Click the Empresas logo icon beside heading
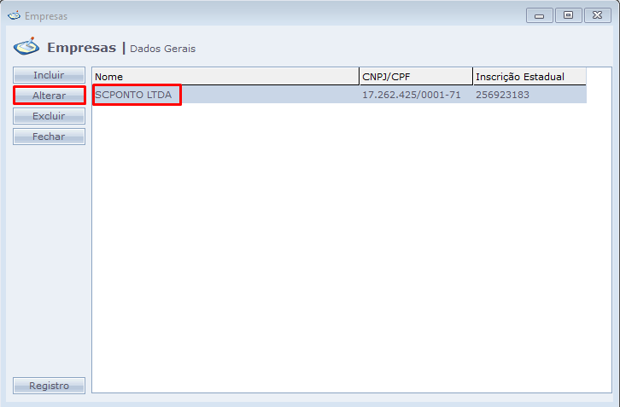Image resolution: width=620 pixels, height=407 pixels. click(26, 46)
